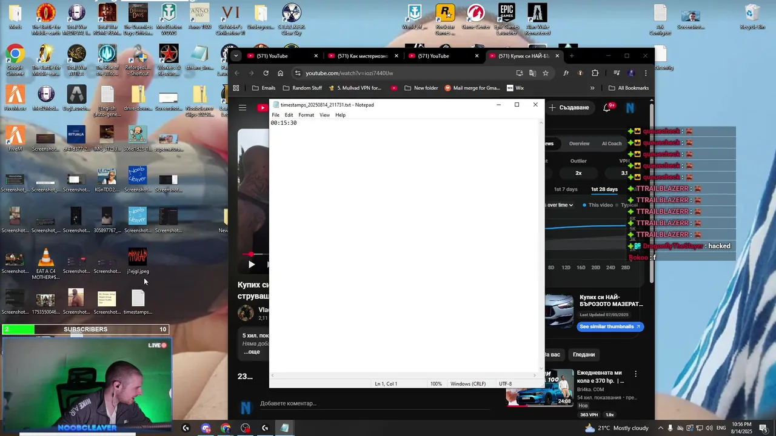
Task: Select the 'Гледани' filter chip
Action: click(584, 354)
